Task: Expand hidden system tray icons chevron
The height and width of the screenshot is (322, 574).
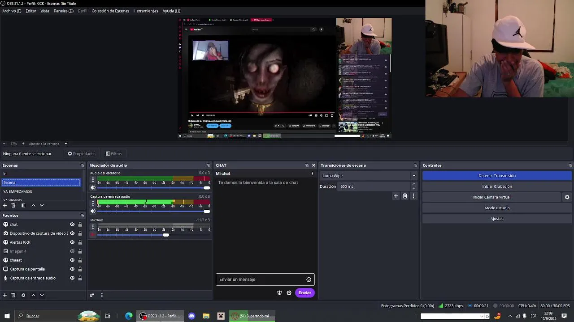Action: [x=510, y=316]
